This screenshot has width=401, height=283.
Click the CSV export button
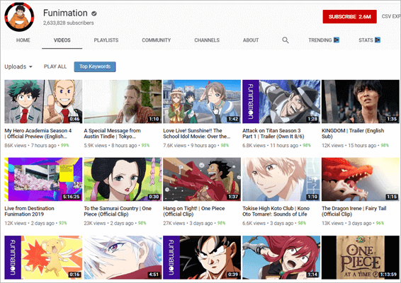coord(391,16)
